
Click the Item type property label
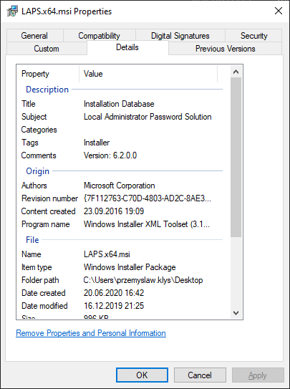37,267
